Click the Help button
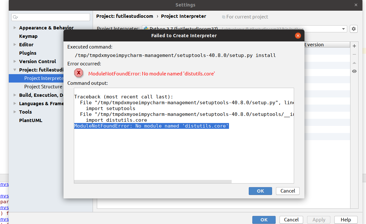Image resolution: width=366 pixels, height=224 pixels. point(346,219)
